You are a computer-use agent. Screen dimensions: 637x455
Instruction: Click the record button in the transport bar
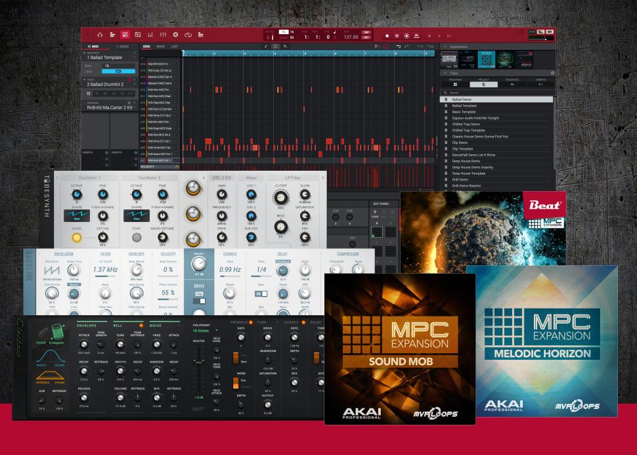(387, 35)
